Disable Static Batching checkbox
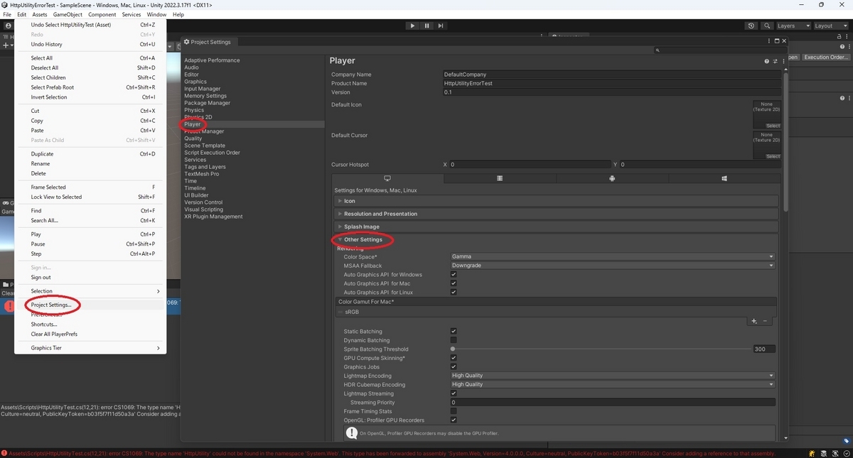Image resolution: width=853 pixels, height=458 pixels. pyautogui.click(x=454, y=332)
